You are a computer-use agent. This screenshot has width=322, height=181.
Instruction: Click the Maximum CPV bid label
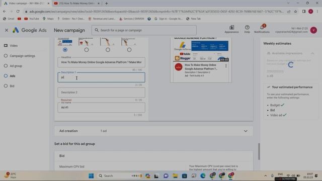pos(71,166)
